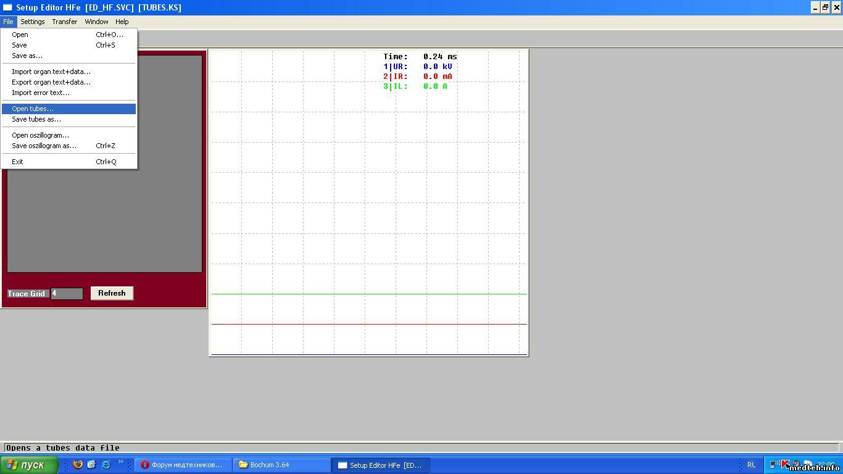Click the RL language indicator in taskbar
The width and height of the screenshot is (843, 474).
point(751,465)
